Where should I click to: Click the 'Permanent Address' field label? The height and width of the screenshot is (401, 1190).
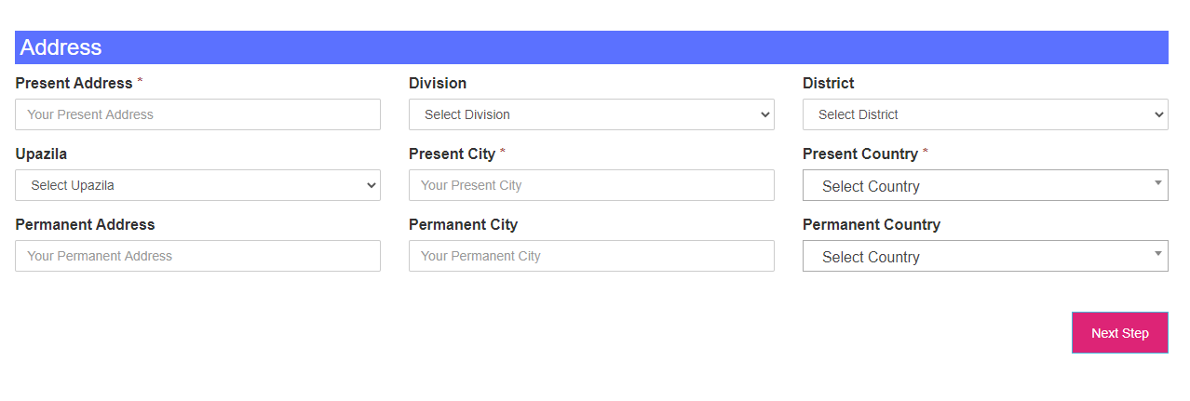85,224
